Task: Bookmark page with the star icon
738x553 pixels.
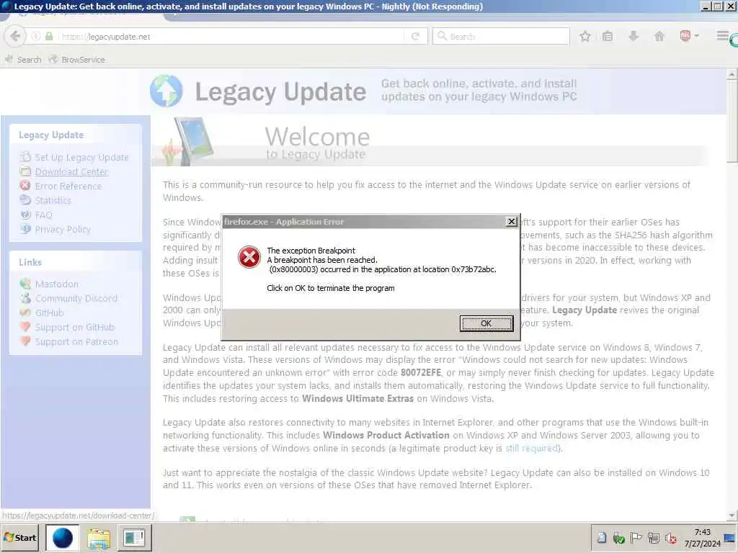Action: pyautogui.click(x=585, y=36)
